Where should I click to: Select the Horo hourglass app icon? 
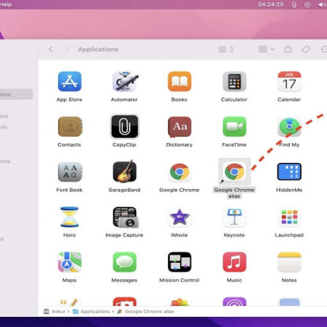click(70, 217)
